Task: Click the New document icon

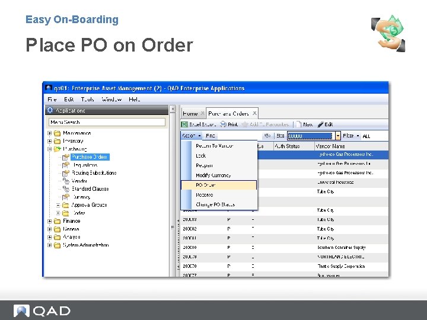Action: [x=299, y=124]
